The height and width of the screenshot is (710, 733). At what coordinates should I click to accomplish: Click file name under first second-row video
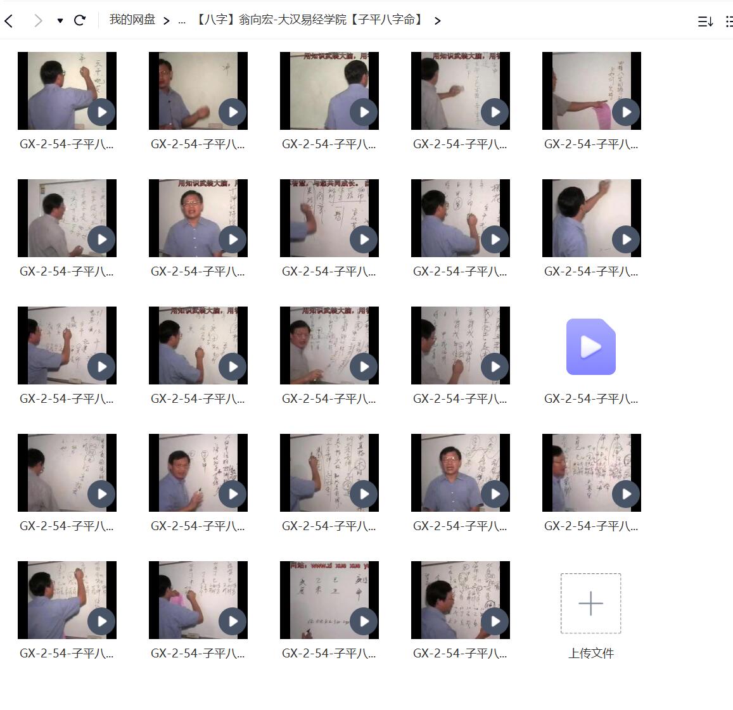pos(67,272)
